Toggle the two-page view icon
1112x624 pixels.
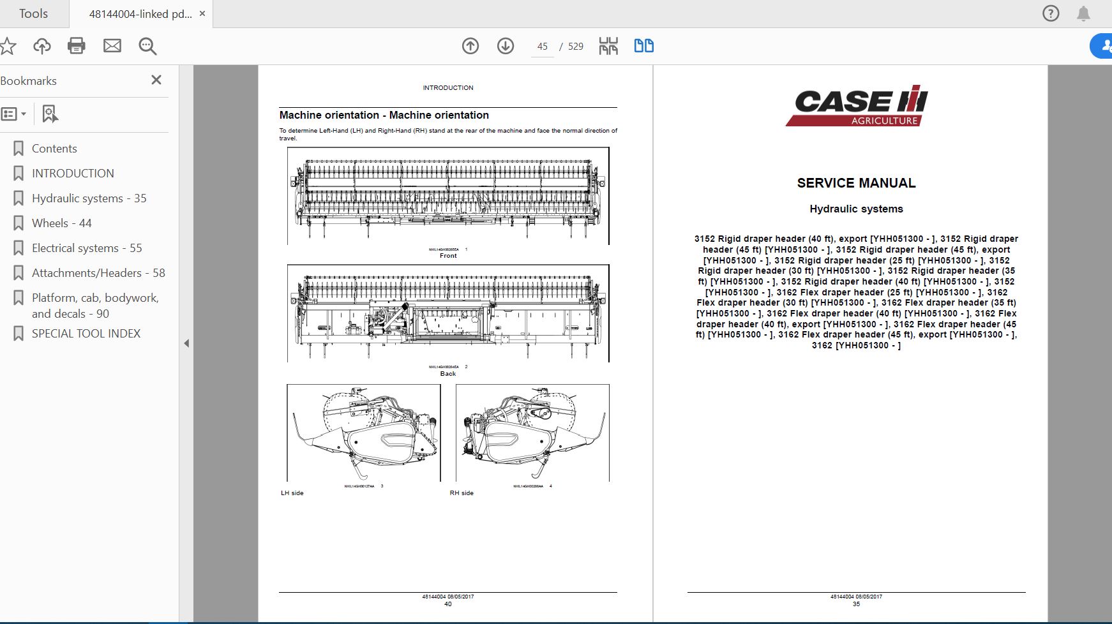coord(643,46)
